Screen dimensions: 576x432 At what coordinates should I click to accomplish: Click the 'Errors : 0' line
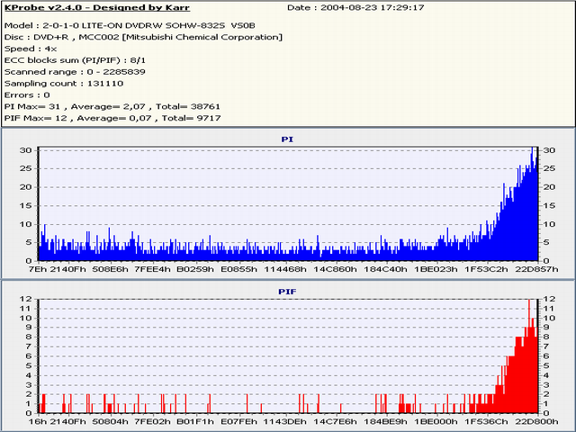(27, 94)
